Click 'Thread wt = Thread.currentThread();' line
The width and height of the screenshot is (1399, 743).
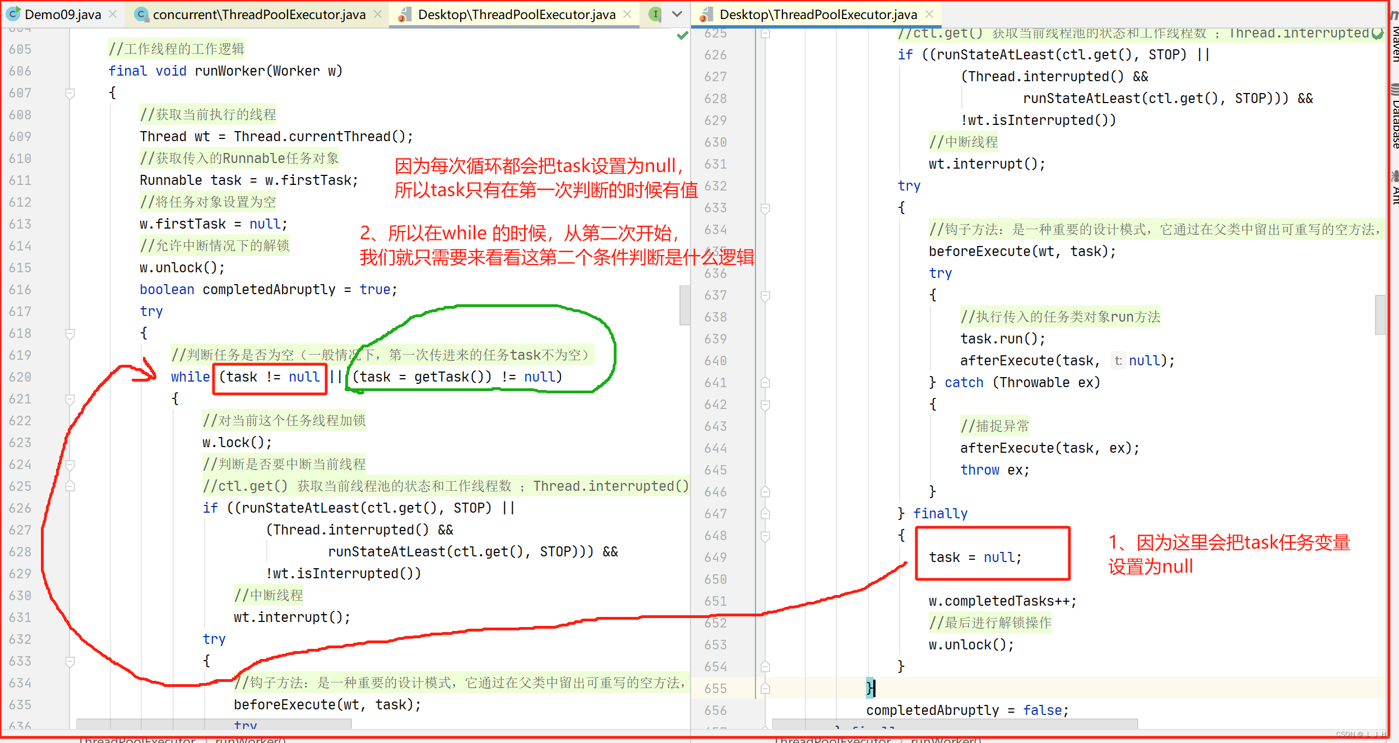(276, 137)
